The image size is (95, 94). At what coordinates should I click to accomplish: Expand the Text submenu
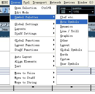33,66
